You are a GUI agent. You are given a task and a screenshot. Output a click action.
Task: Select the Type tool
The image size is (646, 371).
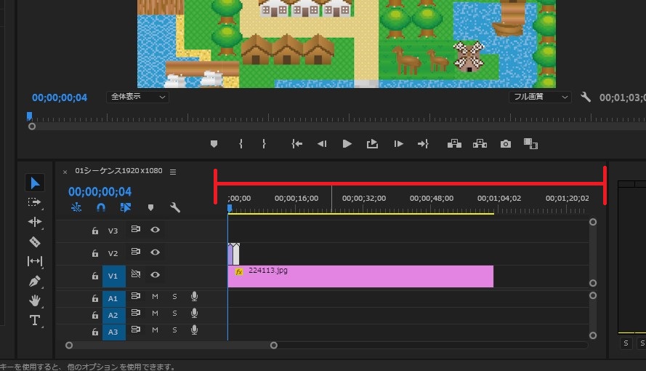tap(34, 320)
